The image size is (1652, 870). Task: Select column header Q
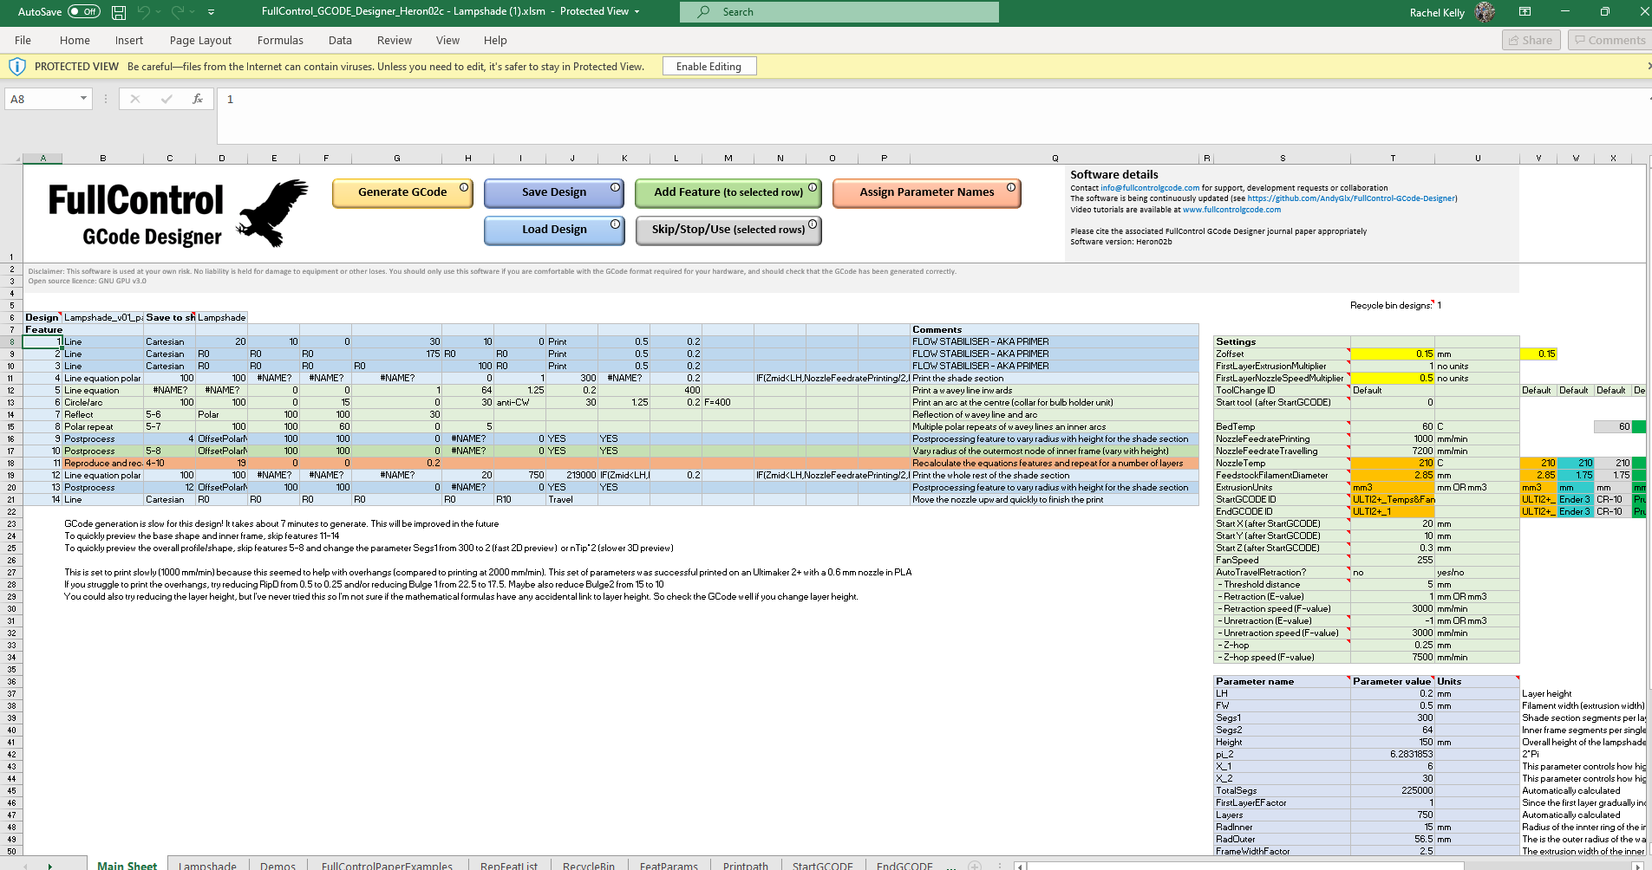[x=1055, y=159]
